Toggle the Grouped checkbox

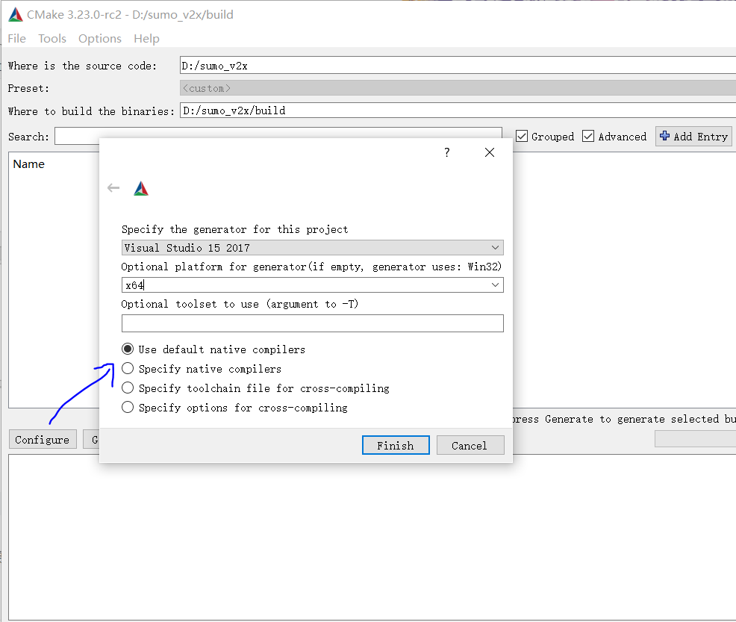pos(522,136)
